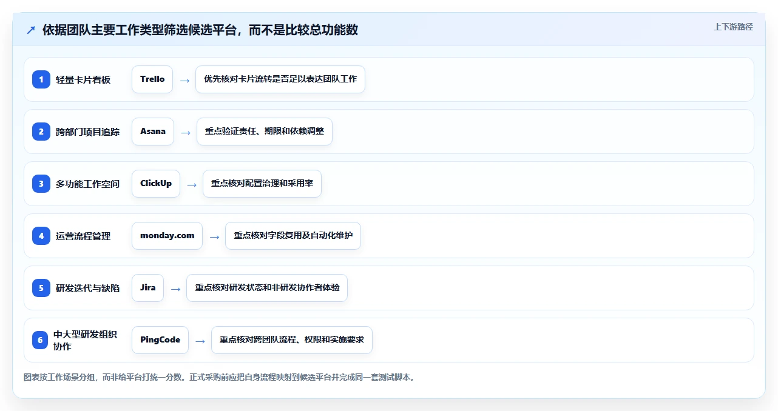Click the 上下游路径 label
This screenshot has width=778, height=411.
click(733, 27)
